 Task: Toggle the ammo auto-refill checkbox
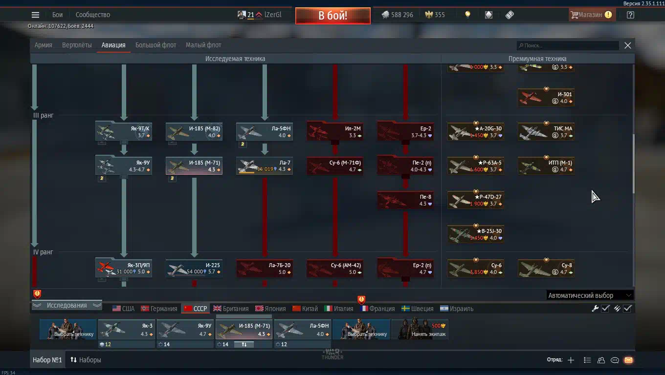click(x=628, y=308)
